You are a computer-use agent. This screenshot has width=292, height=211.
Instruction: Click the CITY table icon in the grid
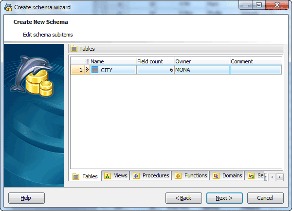click(95, 70)
